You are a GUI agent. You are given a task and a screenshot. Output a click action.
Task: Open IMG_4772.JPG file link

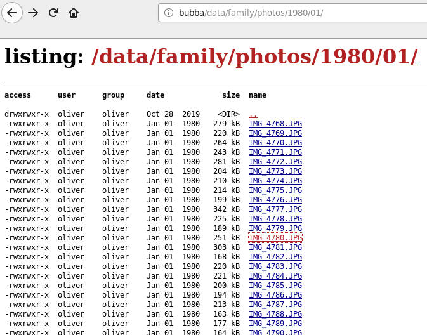[x=275, y=162]
